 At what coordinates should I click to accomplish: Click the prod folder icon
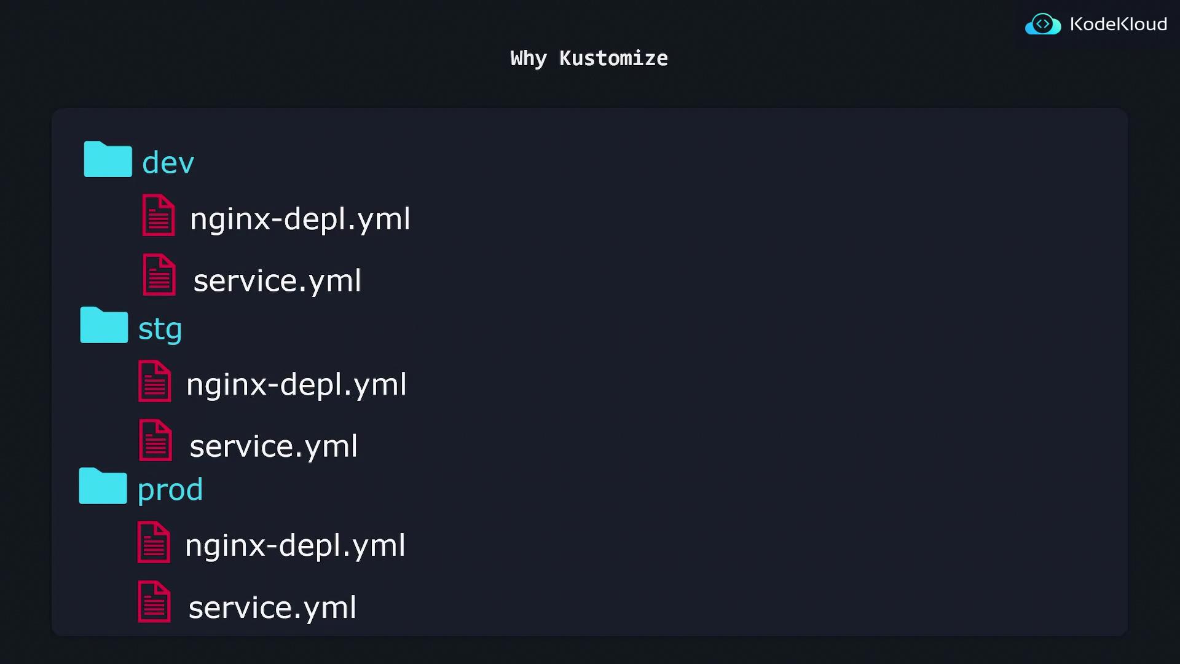[x=103, y=486]
